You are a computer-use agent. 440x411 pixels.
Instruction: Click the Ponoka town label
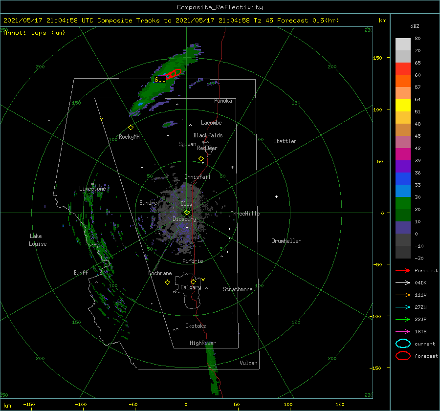click(223, 101)
